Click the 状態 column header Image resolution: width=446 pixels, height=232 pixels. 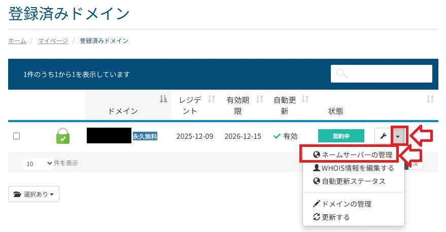335,111
